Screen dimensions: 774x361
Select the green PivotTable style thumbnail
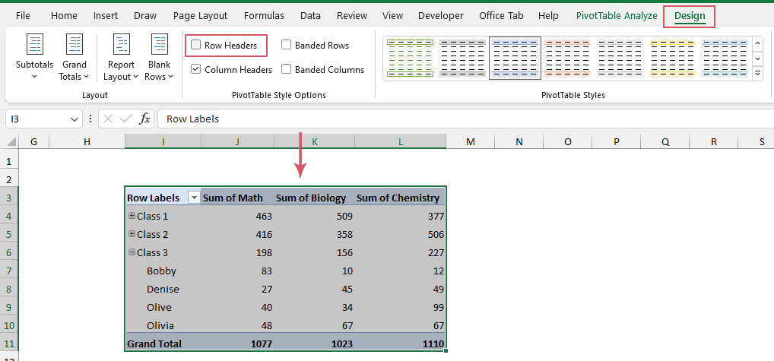pos(410,59)
